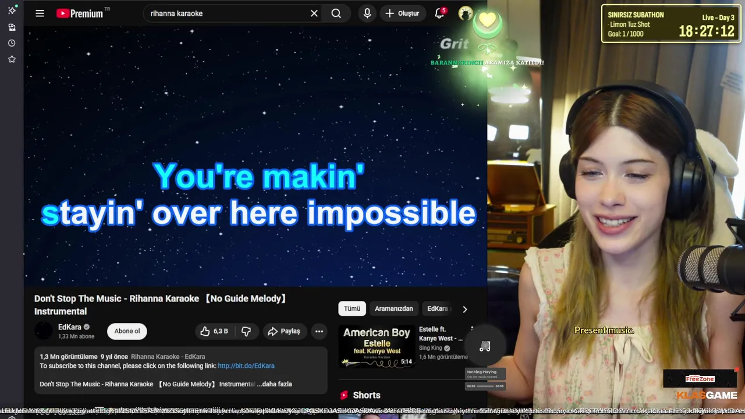Subscribe with the Abone ol button

[x=127, y=331]
